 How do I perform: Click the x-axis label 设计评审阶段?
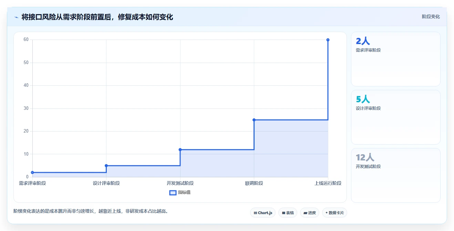click(x=106, y=183)
